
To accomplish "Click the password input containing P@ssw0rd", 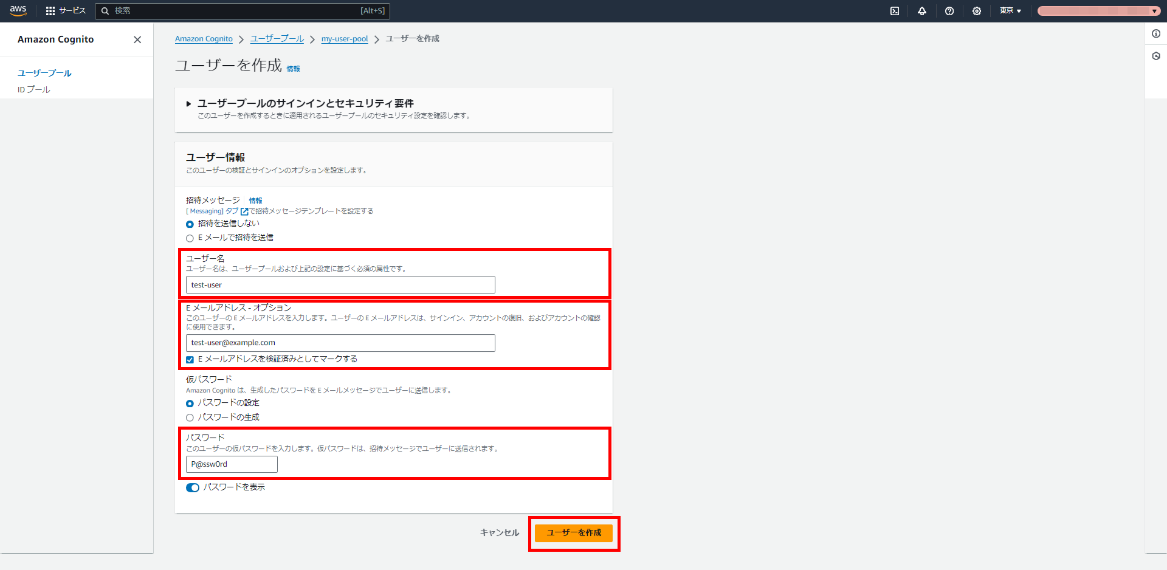I will point(231,464).
